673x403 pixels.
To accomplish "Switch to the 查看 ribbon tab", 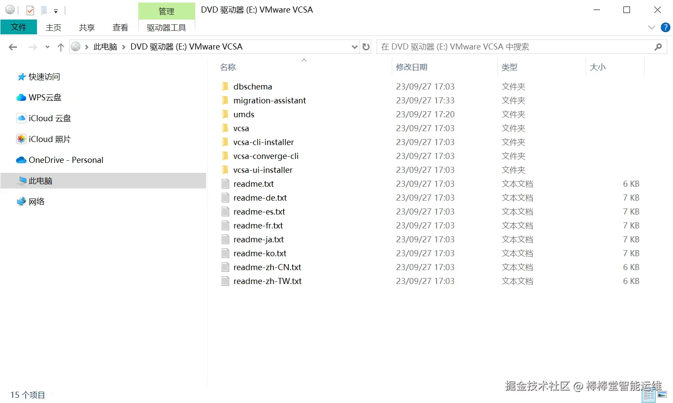I will point(120,27).
